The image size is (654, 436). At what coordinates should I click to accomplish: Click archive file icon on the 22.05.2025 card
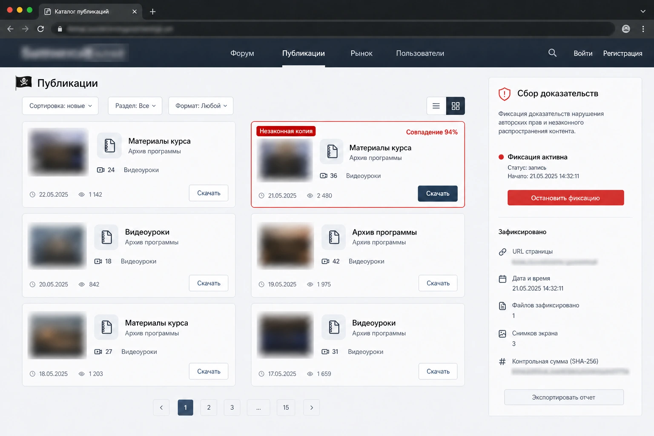[109, 146]
